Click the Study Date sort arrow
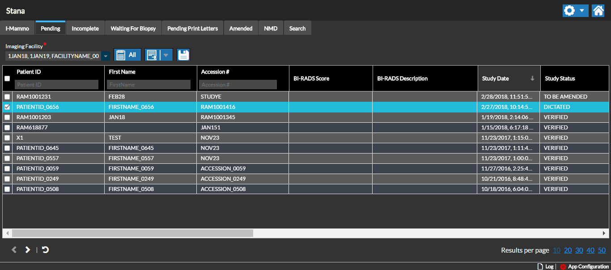 click(x=532, y=79)
